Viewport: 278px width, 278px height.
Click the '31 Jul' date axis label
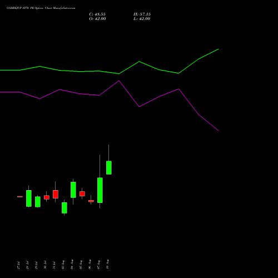pyautogui.click(x=54, y=265)
